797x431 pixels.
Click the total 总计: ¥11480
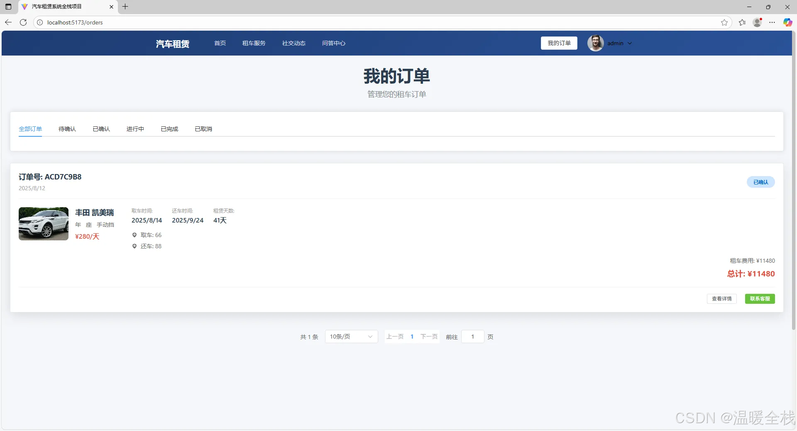coord(751,274)
